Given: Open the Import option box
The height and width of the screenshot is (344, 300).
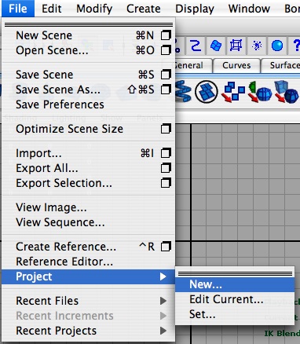Looking at the screenshot, I should coord(166,153).
